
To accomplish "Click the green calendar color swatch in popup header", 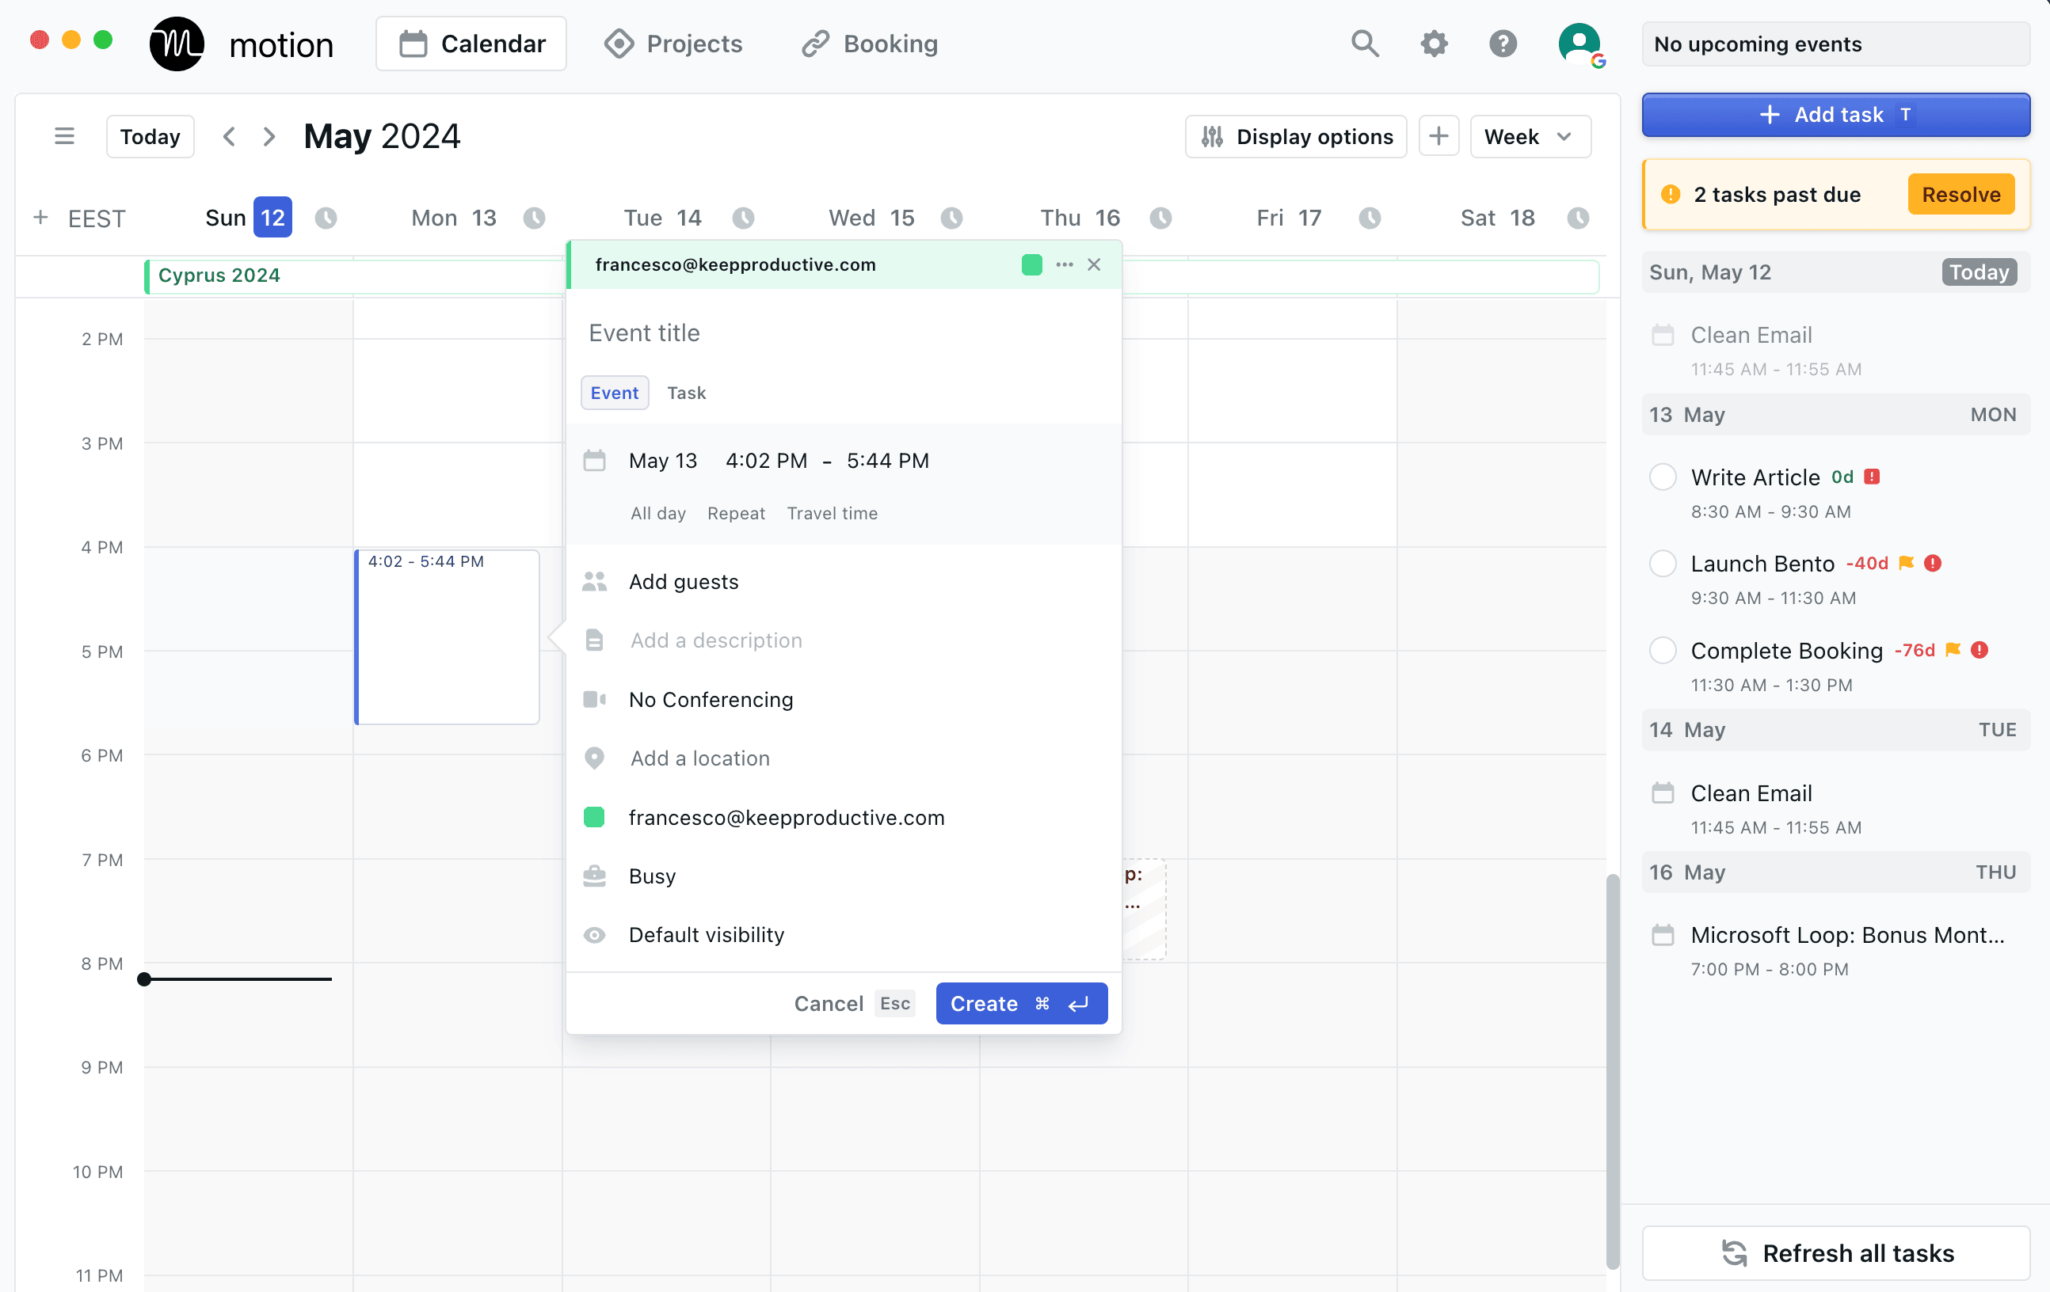I will [1032, 264].
